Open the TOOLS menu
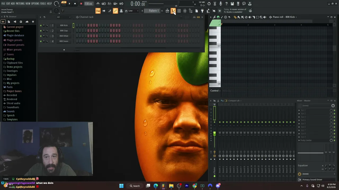 point(43,4)
